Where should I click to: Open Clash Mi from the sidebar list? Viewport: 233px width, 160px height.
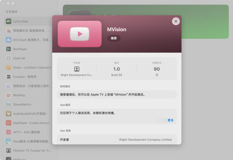[x=28, y=58]
